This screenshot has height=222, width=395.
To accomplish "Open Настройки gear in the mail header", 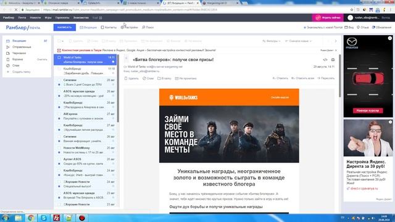I will [129, 27].
